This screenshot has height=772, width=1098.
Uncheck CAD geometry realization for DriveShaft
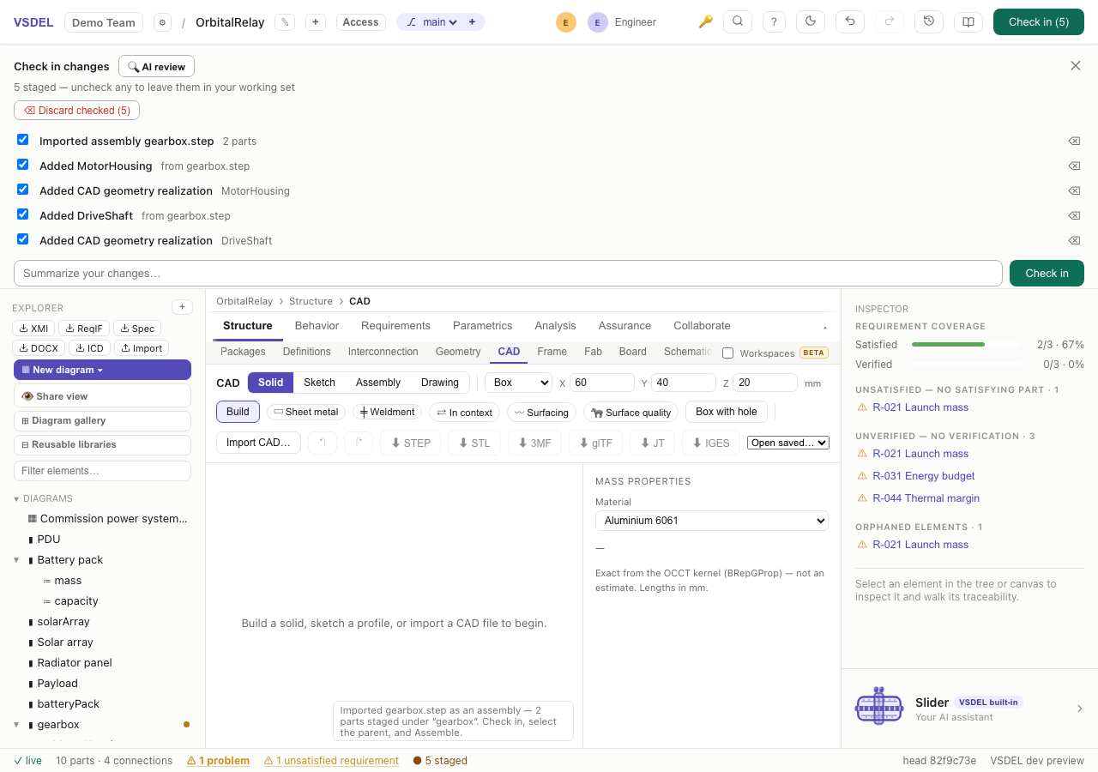point(23,239)
